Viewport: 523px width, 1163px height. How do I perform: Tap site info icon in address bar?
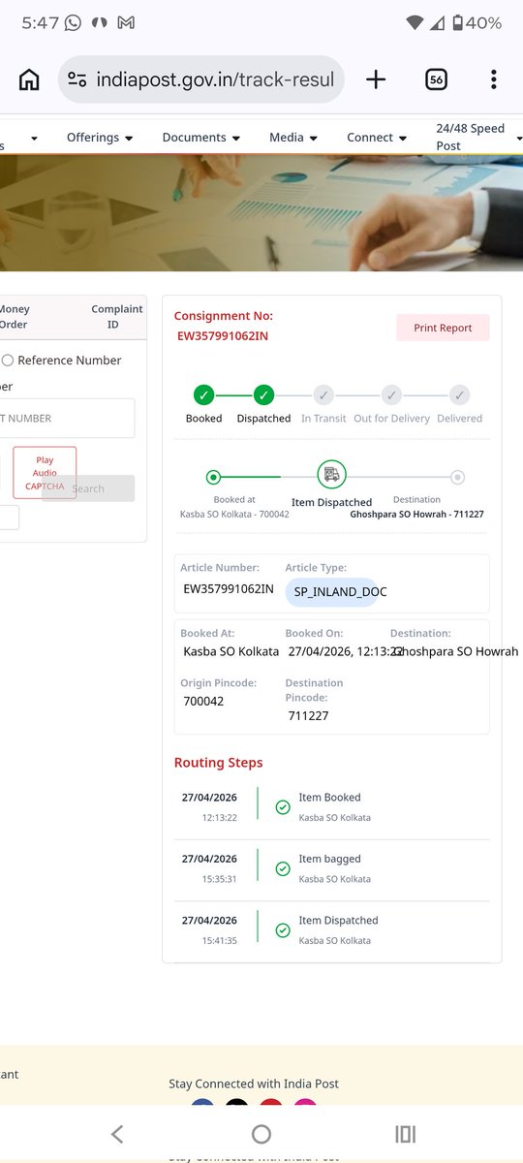click(77, 79)
